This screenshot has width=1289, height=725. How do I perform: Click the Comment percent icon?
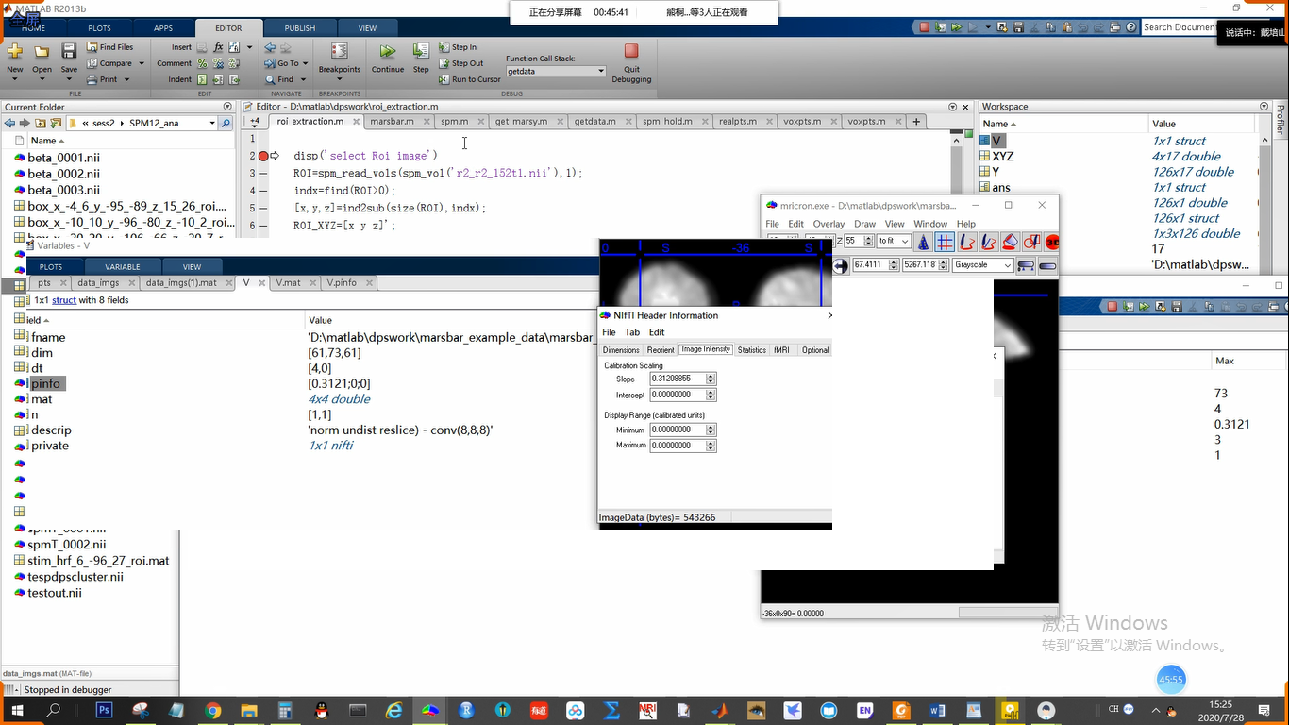point(203,63)
